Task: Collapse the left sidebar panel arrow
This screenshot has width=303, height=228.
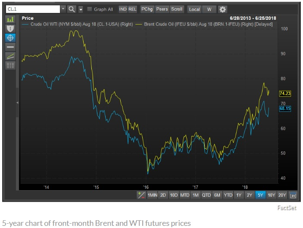Action: [18, 102]
